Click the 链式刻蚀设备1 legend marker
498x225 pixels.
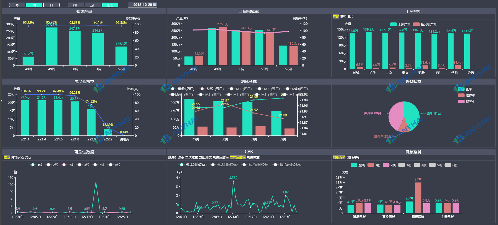pyautogui.click(x=181, y=165)
